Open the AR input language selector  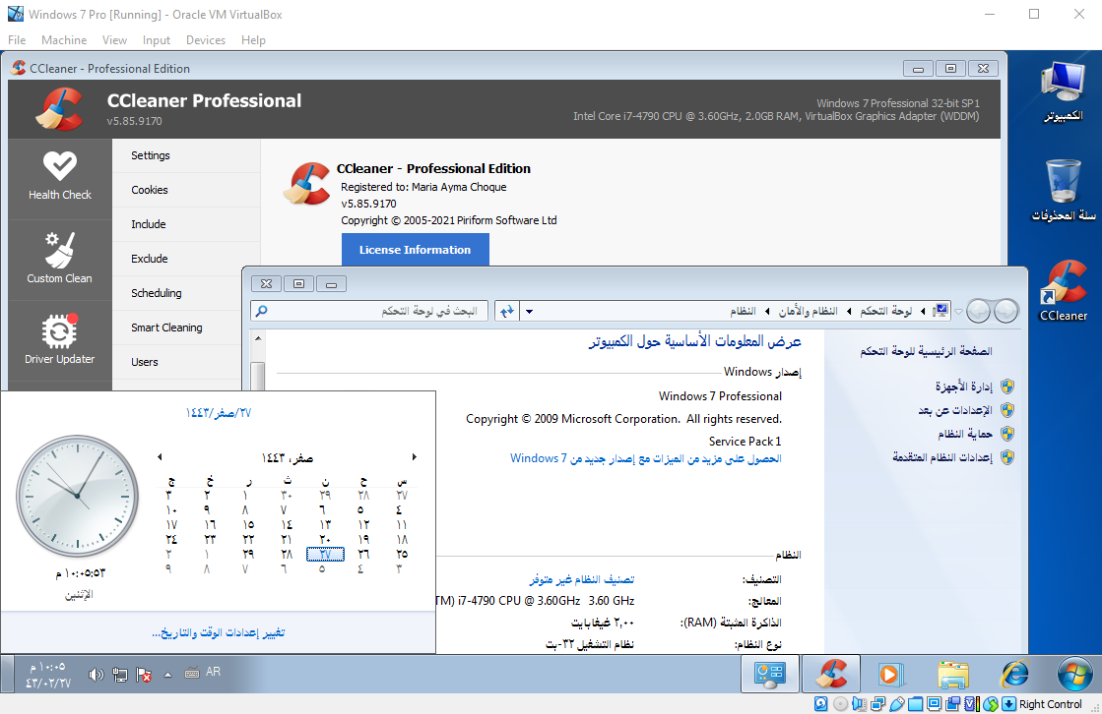pos(213,672)
